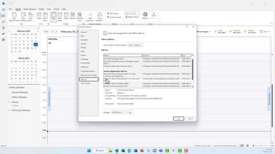Open File Explorer from taskbar
The height and width of the screenshot is (154, 275).
click(x=110, y=151)
